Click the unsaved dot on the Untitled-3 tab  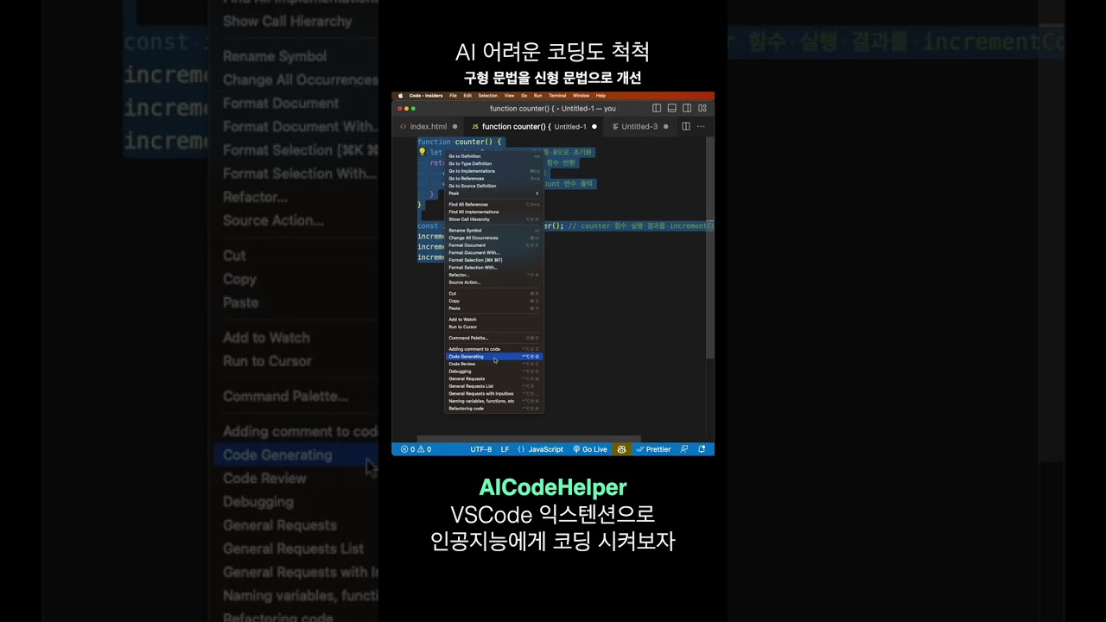pos(665,127)
